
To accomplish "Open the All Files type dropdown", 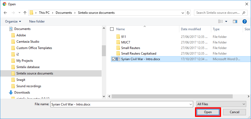I will [221, 104].
